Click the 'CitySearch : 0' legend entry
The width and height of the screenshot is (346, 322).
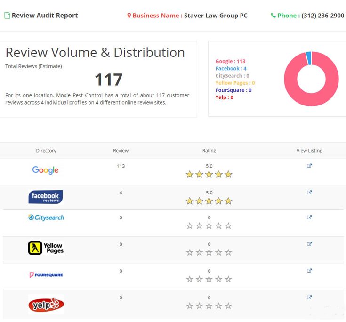tap(233, 76)
